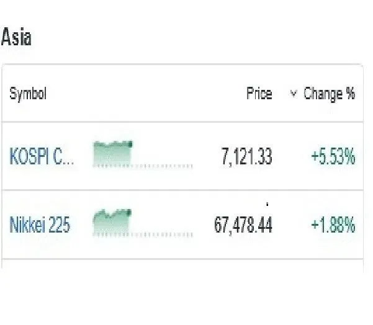The width and height of the screenshot is (373, 325).
Task: Click the Asia section heading
Action: pos(16,37)
